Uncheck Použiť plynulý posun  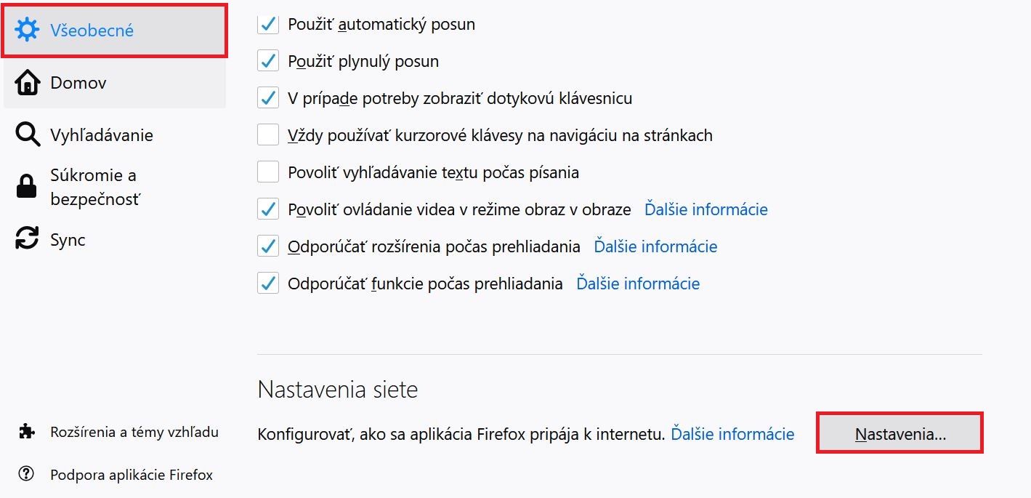point(268,61)
